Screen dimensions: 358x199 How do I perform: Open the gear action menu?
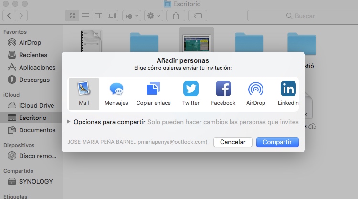tap(154, 16)
